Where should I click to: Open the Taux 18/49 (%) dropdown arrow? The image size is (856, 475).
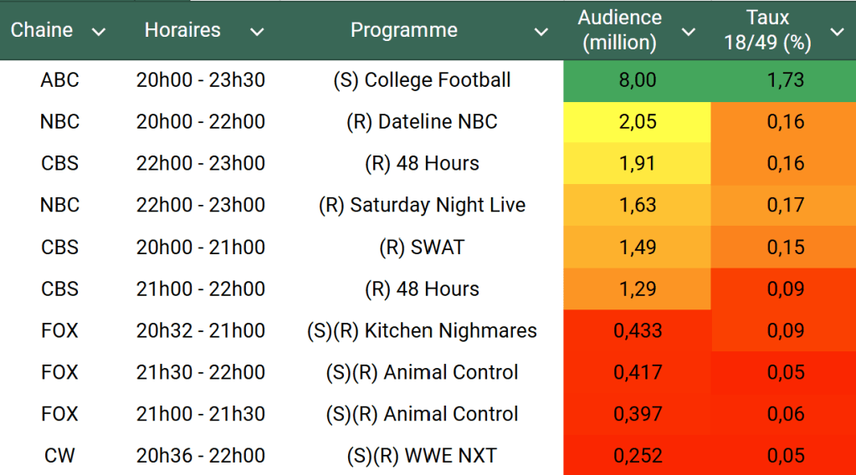pyautogui.click(x=837, y=32)
